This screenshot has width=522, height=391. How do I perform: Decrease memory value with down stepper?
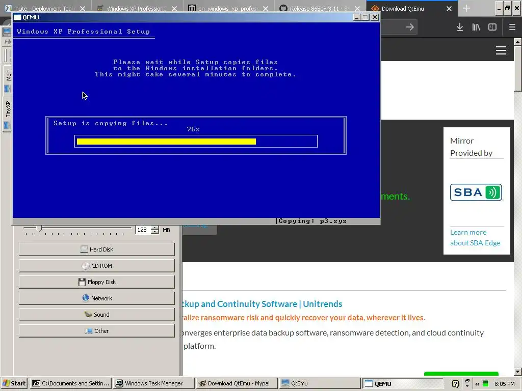tap(155, 232)
